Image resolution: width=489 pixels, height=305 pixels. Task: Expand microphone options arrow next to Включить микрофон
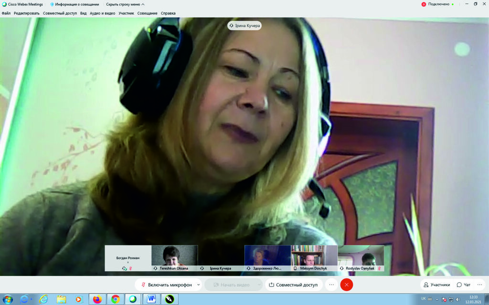point(198,285)
